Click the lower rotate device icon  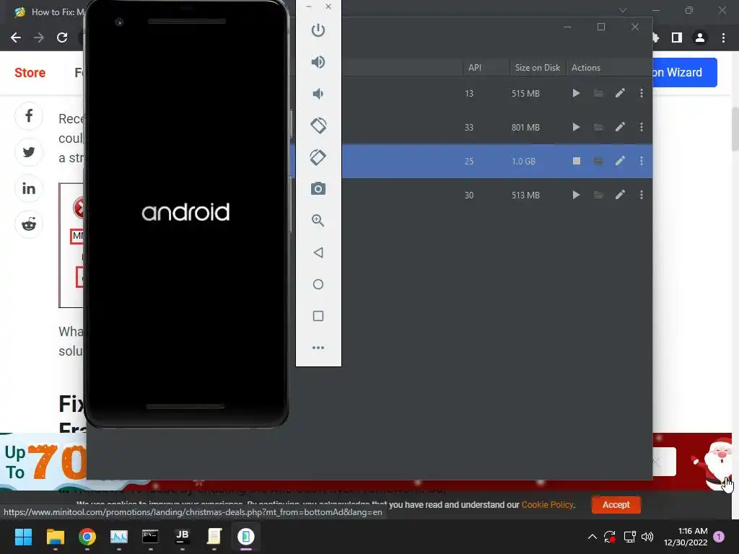(318, 157)
